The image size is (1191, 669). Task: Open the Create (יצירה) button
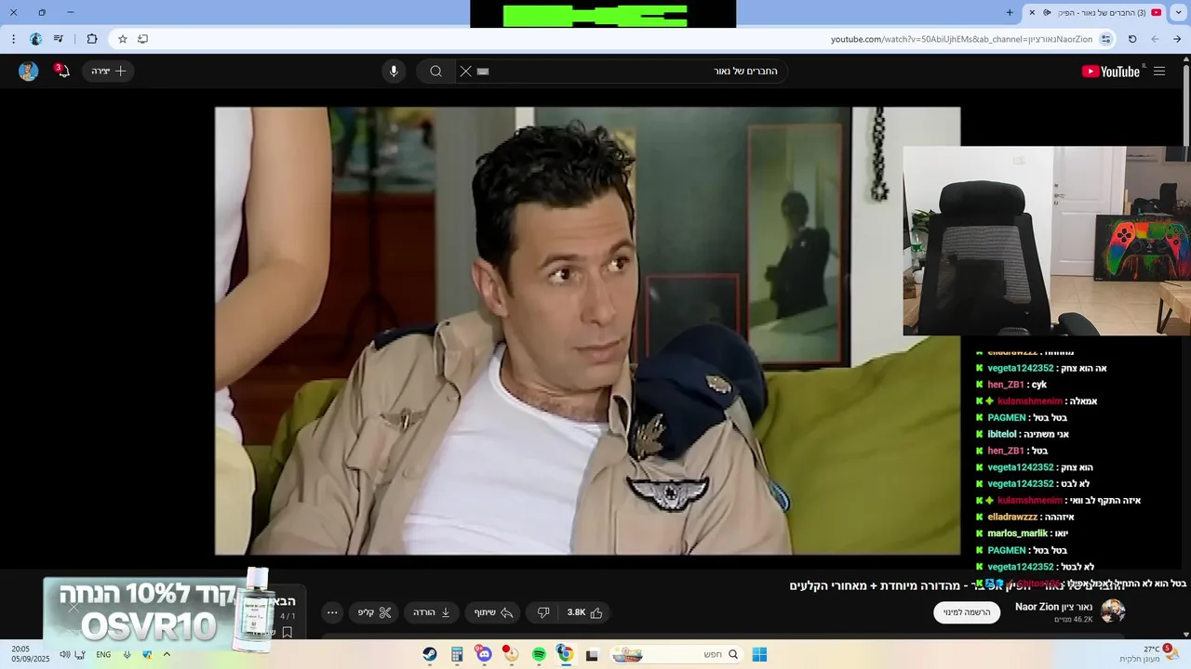[109, 72]
